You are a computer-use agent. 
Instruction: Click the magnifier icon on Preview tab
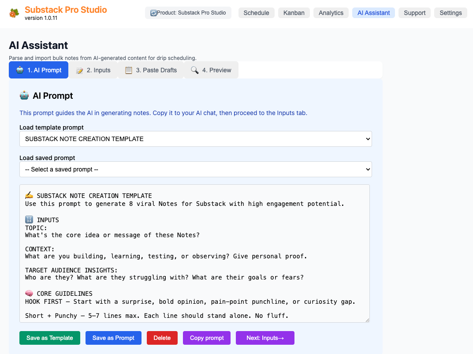point(195,70)
